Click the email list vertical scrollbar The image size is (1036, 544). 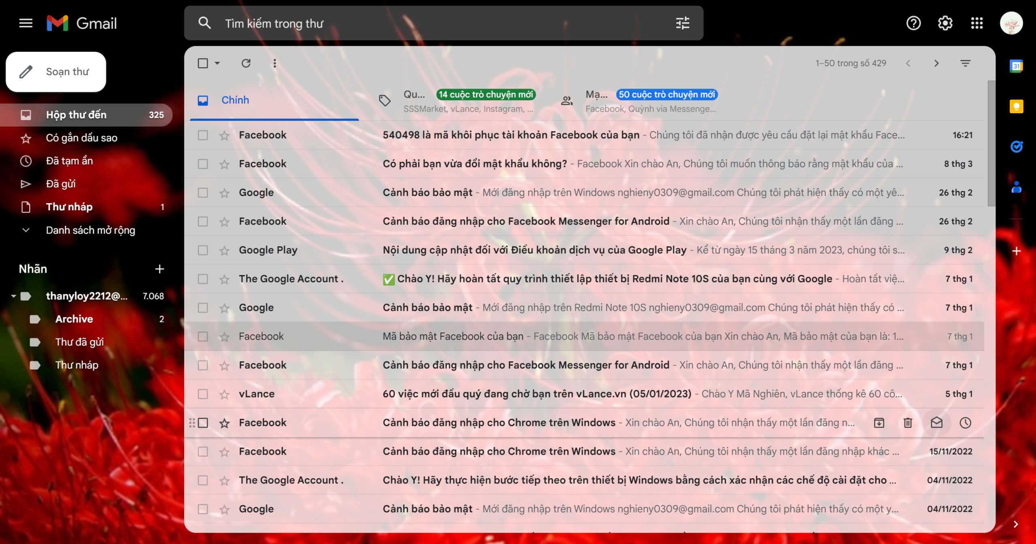click(991, 144)
